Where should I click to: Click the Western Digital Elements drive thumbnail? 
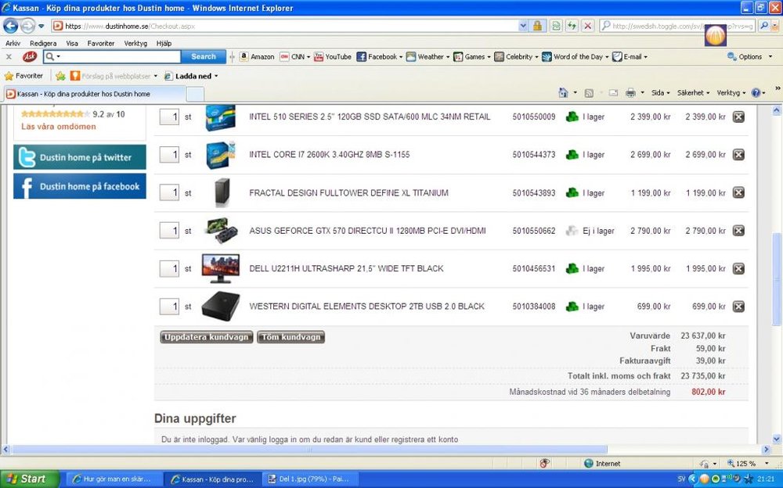click(220, 306)
